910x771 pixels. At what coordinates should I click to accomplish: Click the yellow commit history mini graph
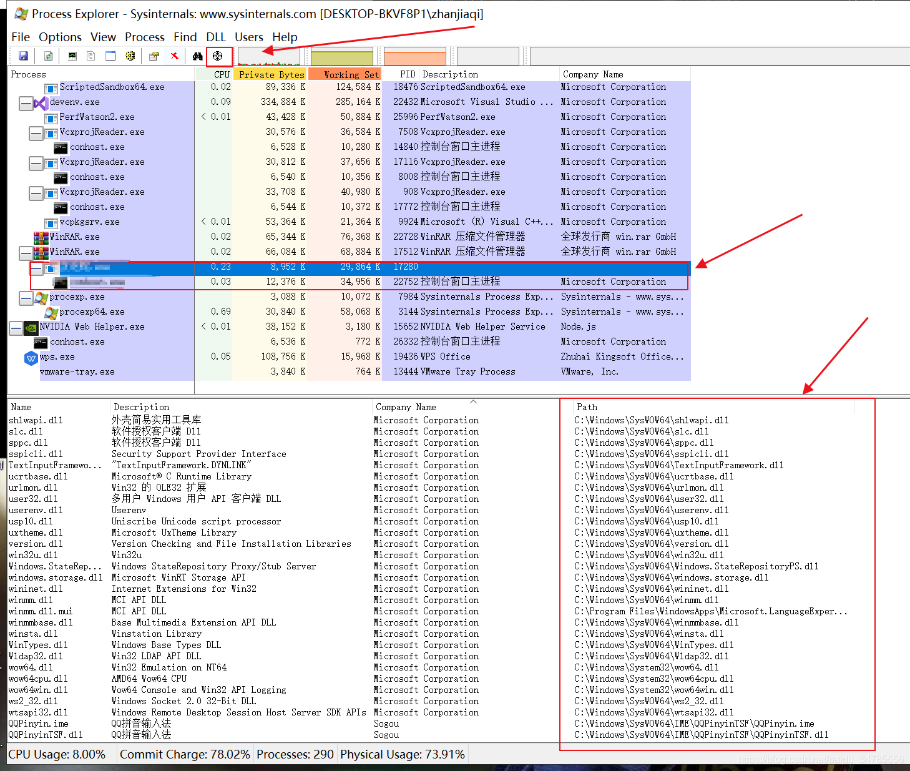coord(342,56)
